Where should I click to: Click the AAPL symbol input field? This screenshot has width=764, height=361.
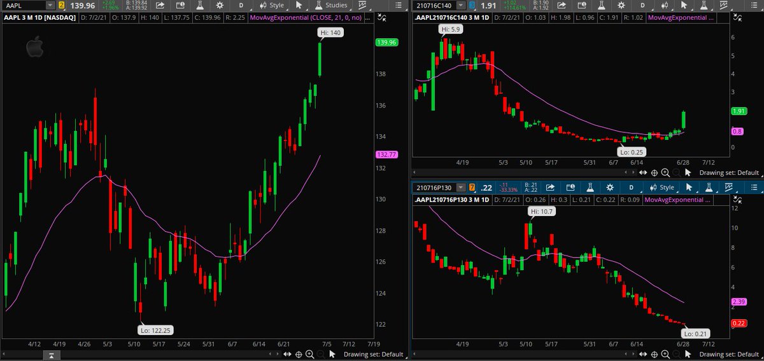(x=24, y=6)
